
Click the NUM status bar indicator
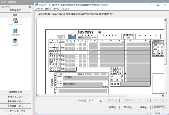coord(157,113)
